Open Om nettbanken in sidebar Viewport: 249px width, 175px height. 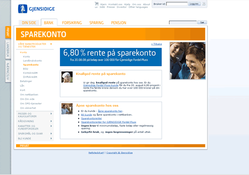click(29, 95)
